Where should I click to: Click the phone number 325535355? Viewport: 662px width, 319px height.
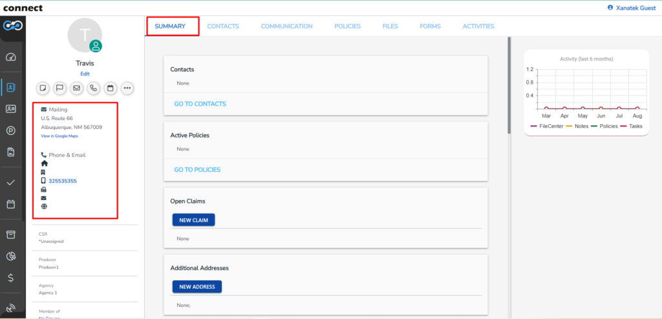click(x=63, y=181)
